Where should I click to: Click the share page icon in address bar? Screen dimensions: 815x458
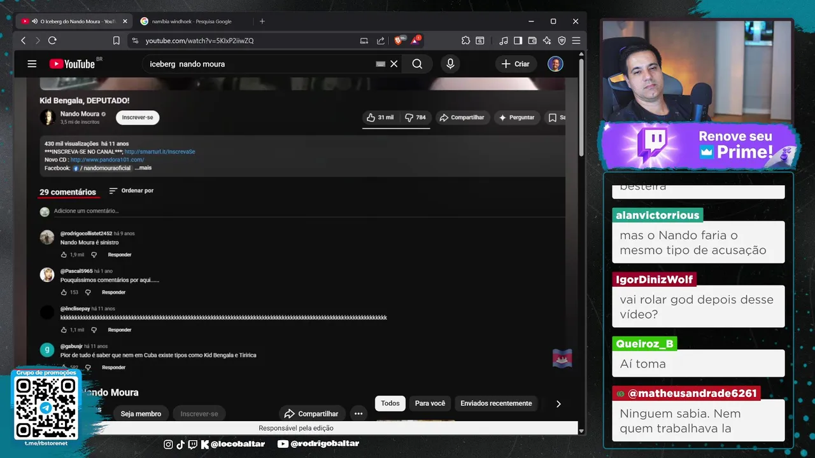coord(381,41)
